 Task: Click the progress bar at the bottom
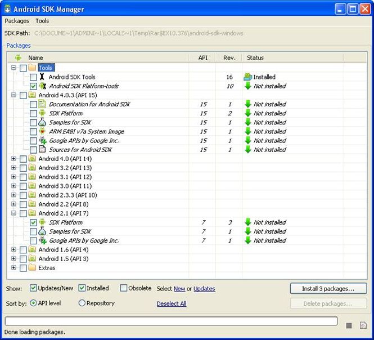[x=171, y=321]
